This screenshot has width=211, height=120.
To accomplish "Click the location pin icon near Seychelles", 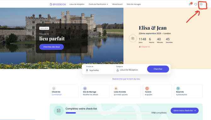I will click(87, 70).
